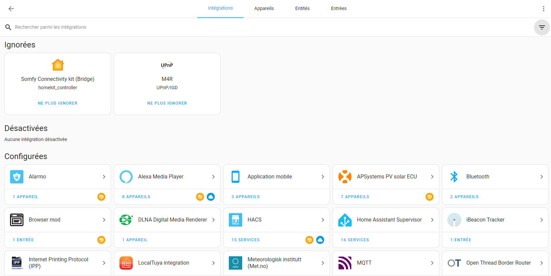
Task: Open Internet Printing Protocol (IPP) title
Action: pos(59,263)
